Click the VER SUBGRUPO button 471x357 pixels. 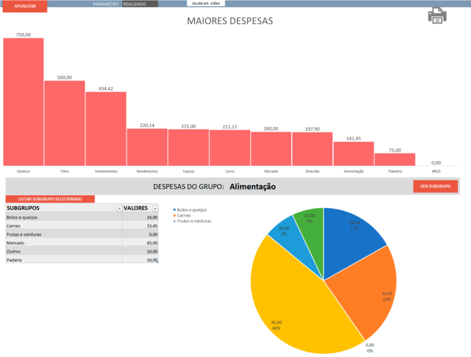pos(435,186)
